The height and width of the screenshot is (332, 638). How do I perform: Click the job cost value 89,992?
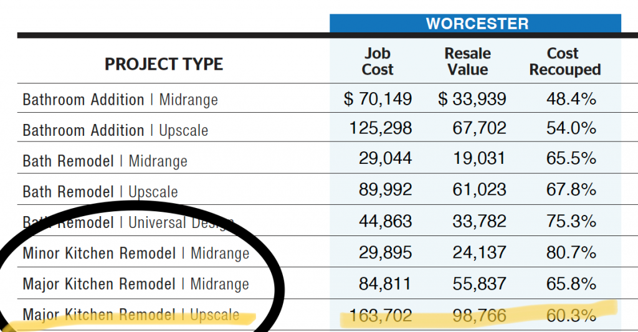click(385, 189)
